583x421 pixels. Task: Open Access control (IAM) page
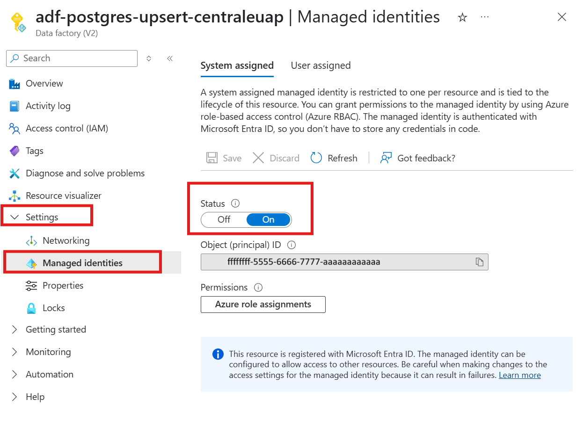pyautogui.click(x=66, y=128)
